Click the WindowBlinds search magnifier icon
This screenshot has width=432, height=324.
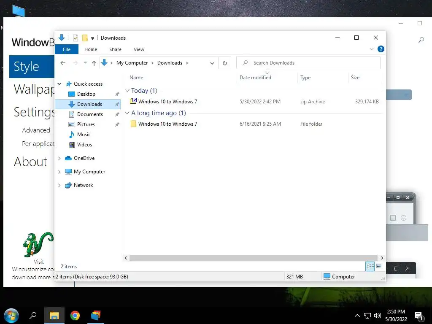tap(421, 40)
